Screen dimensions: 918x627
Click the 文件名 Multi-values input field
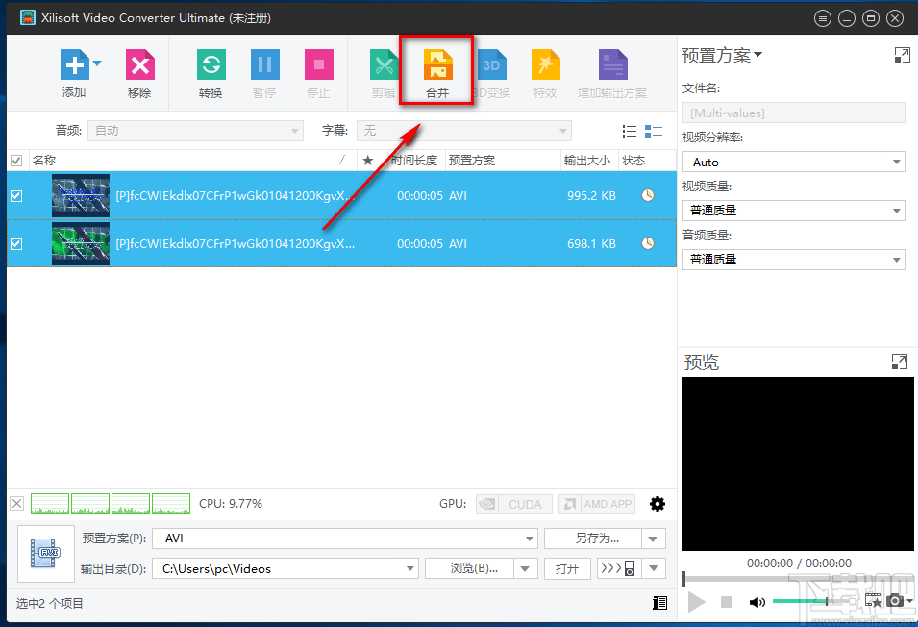793,113
